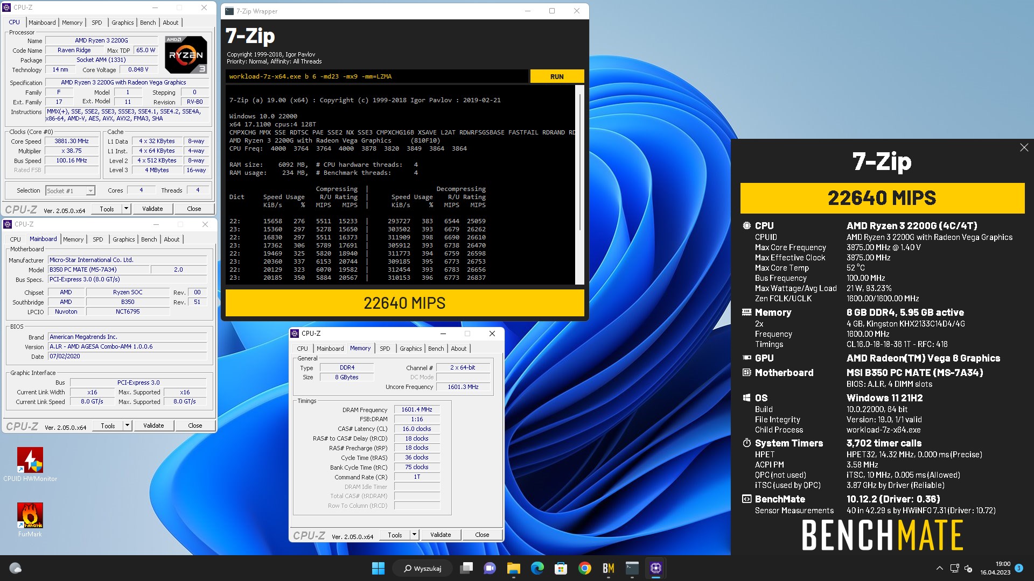Switch to Mainboard tab in top CPU-Z window
Image resolution: width=1034 pixels, height=581 pixels.
point(42,23)
